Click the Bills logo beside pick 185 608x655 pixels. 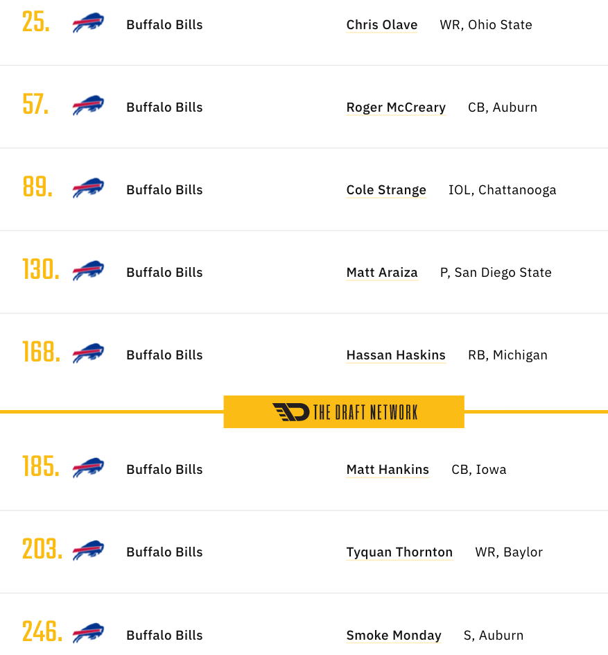pos(88,468)
